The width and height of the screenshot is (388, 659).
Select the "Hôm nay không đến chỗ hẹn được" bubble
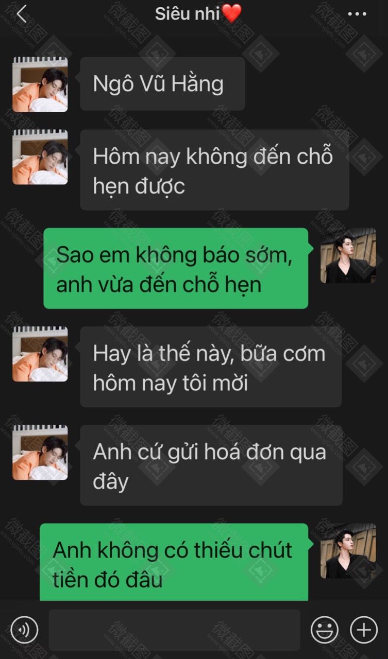(x=214, y=170)
